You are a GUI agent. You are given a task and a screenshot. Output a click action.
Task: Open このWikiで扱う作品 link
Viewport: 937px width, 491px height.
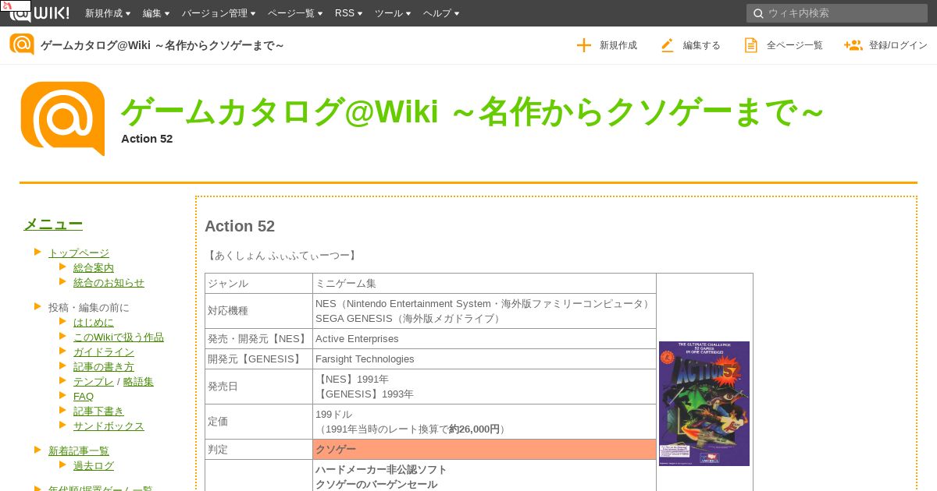tap(119, 337)
